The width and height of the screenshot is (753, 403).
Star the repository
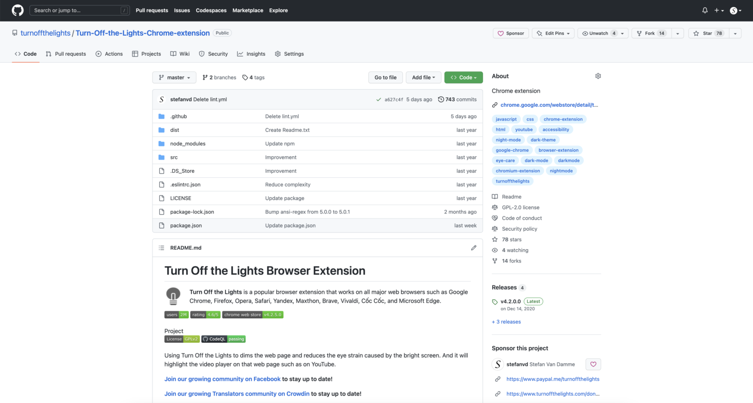707,33
